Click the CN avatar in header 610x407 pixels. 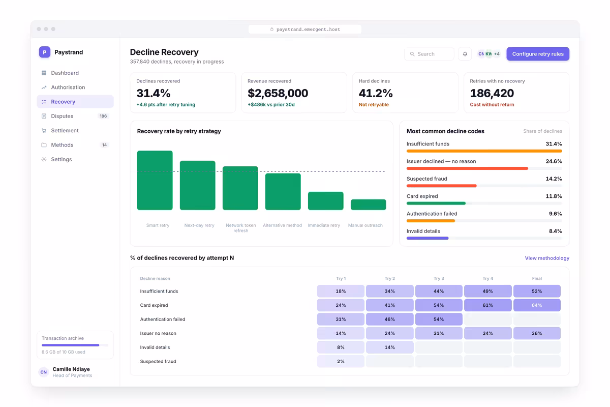coord(481,54)
